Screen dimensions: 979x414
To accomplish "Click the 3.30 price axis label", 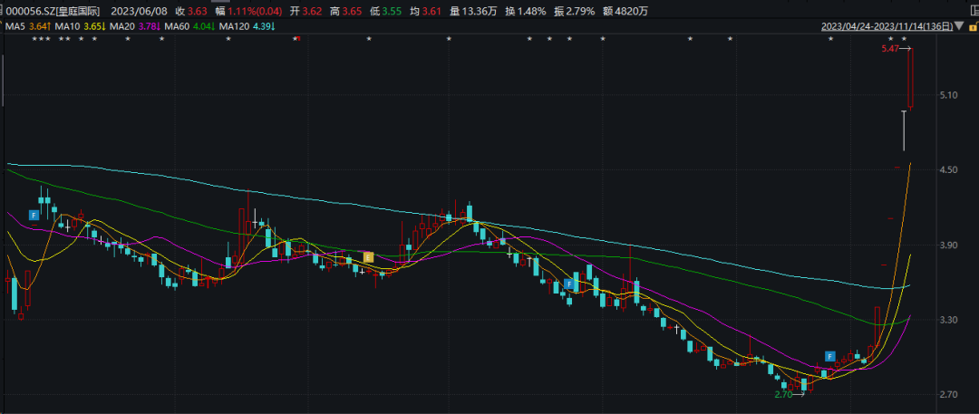I will pyautogui.click(x=949, y=320).
